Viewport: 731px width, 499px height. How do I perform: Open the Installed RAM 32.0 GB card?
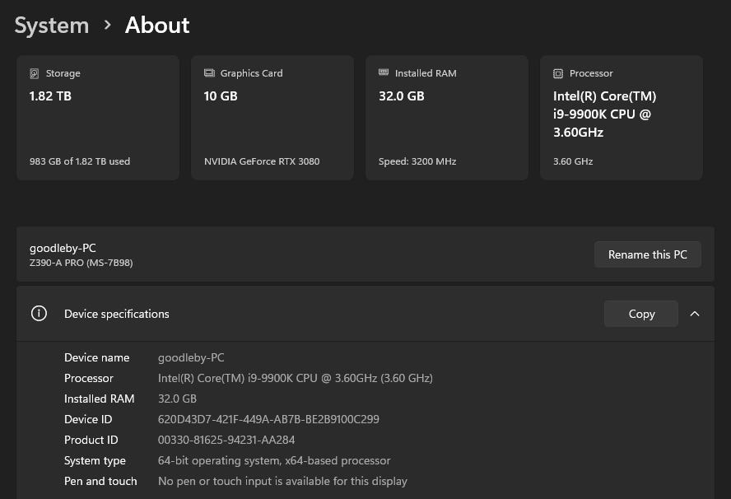tap(446, 118)
